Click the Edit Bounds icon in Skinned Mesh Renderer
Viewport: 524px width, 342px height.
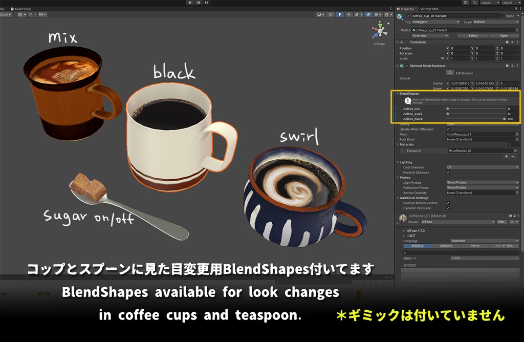coord(450,72)
